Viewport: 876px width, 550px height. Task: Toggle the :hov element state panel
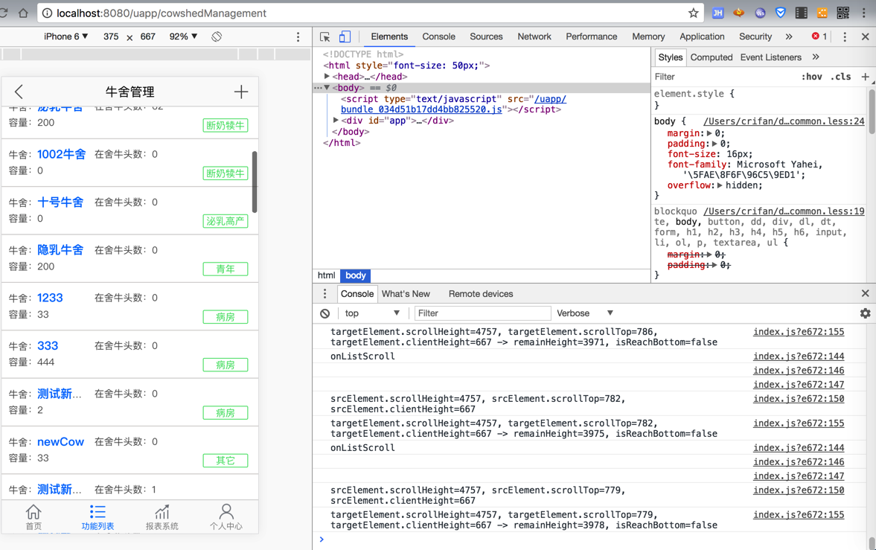point(811,77)
